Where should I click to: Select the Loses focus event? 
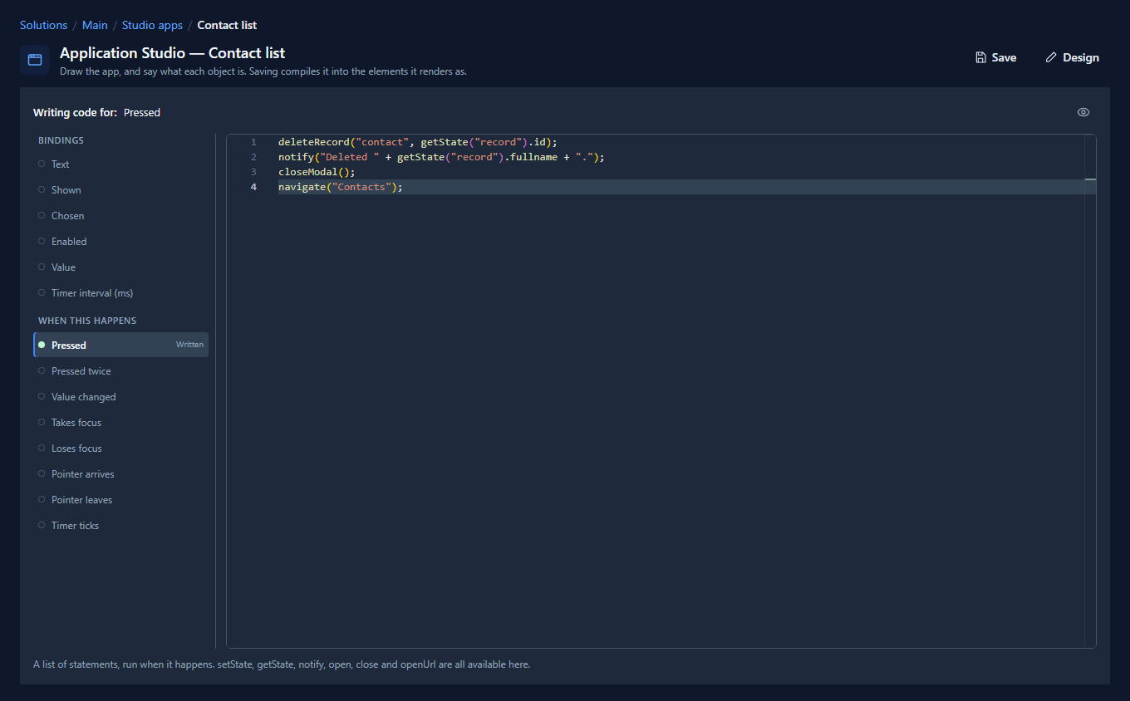coord(120,449)
